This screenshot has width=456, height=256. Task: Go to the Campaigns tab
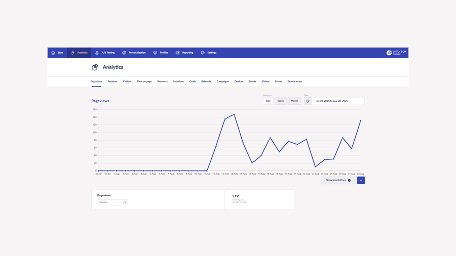pyautogui.click(x=222, y=81)
